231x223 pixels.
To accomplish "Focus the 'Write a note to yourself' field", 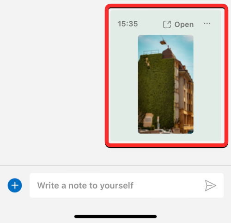I will coord(127,186).
